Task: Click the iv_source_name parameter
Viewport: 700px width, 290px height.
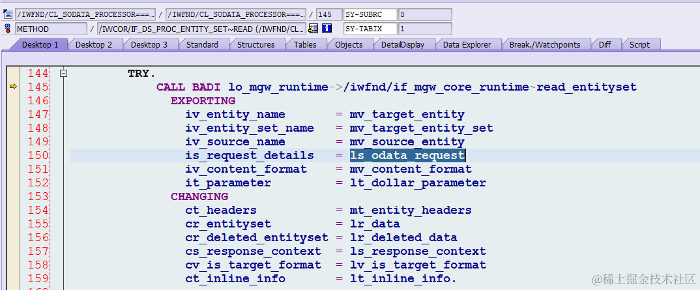Action: (x=235, y=142)
